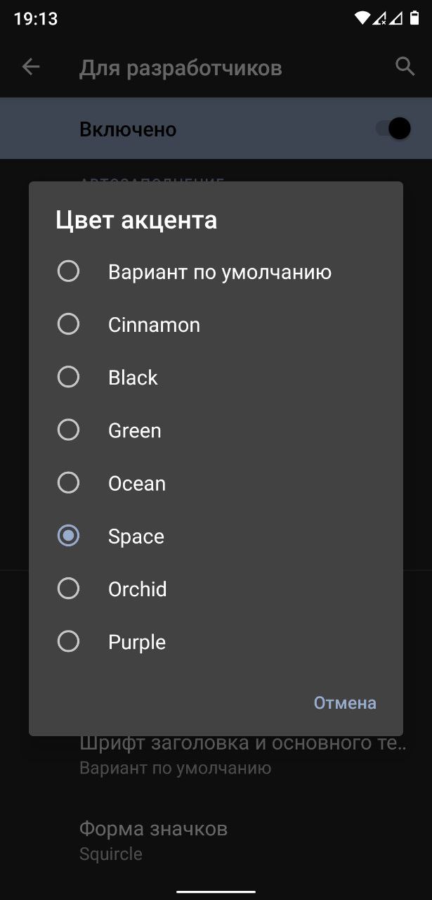The width and height of the screenshot is (432, 900).
Task: Go back using the arrow icon
Action: [x=31, y=67]
